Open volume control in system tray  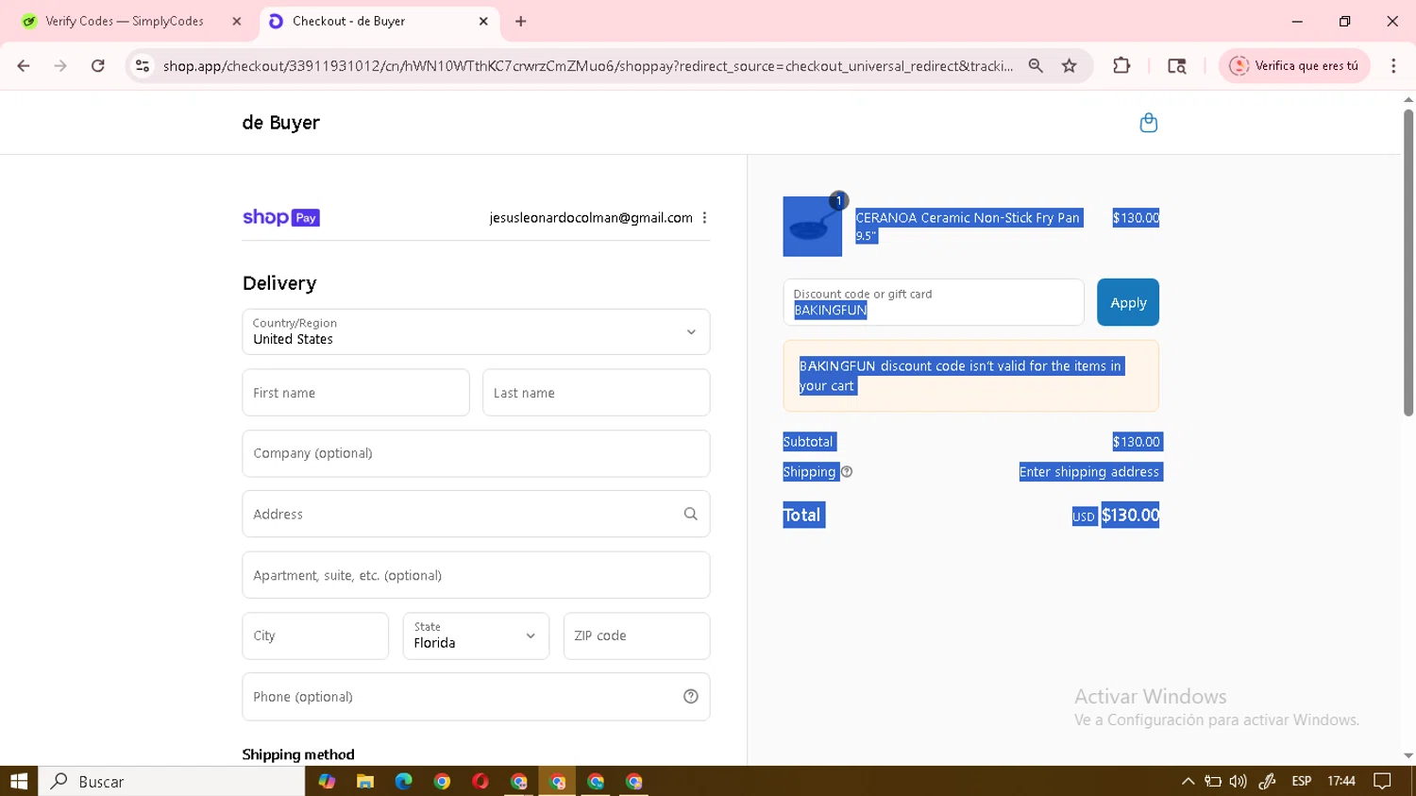pos(1238,781)
